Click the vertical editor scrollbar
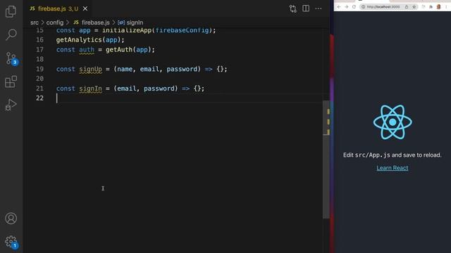This screenshot has width=451, height=253. (x=326, y=160)
